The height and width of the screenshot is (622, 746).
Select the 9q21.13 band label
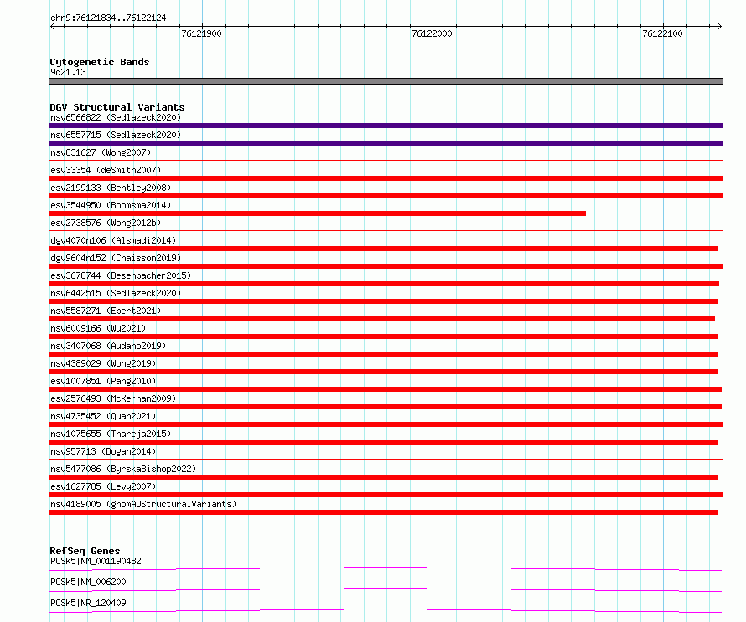click(68, 72)
